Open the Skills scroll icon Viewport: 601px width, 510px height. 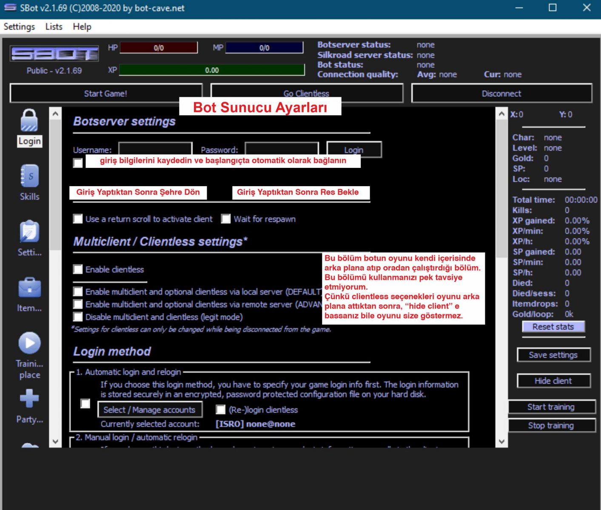click(30, 176)
